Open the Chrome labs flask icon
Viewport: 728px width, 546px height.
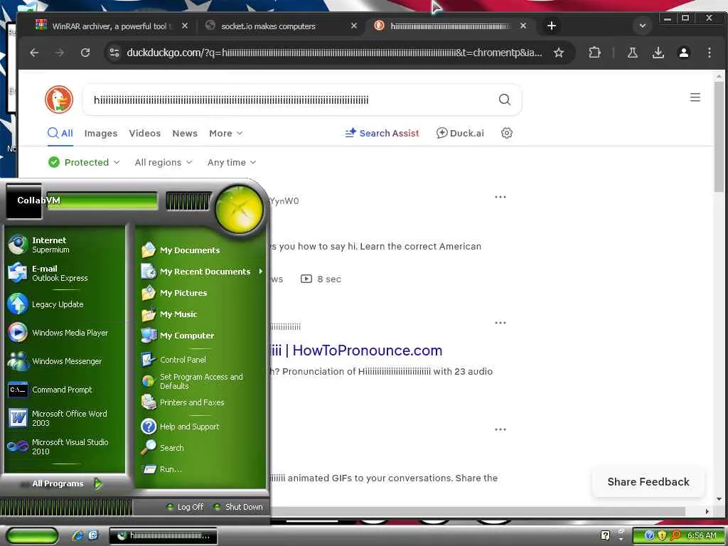click(632, 53)
